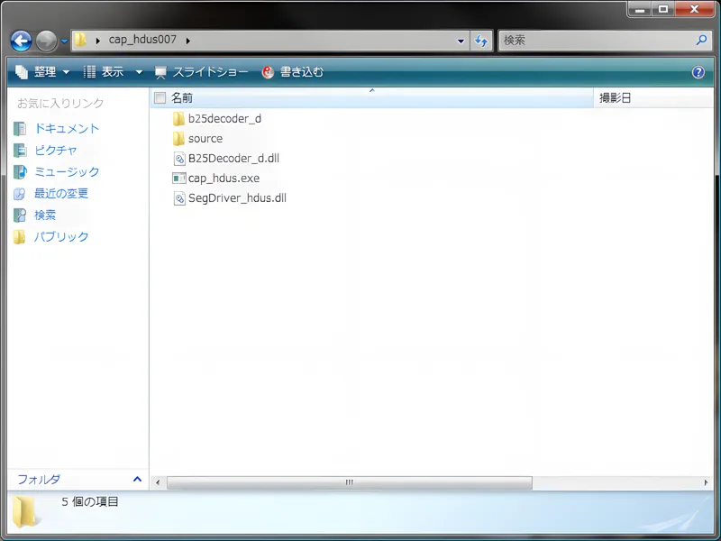This screenshot has height=541, width=721.
Task: Click the search magnifier icon
Action: [702, 41]
